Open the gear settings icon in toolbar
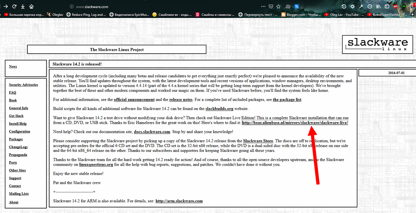This screenshot has height=213, width=416. click(x=353, y=7)
